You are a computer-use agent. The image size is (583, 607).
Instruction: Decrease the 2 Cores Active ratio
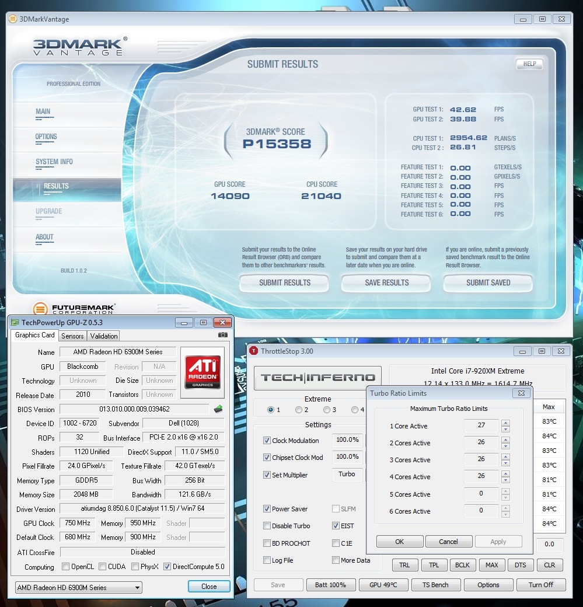click(x=505, y=446)
